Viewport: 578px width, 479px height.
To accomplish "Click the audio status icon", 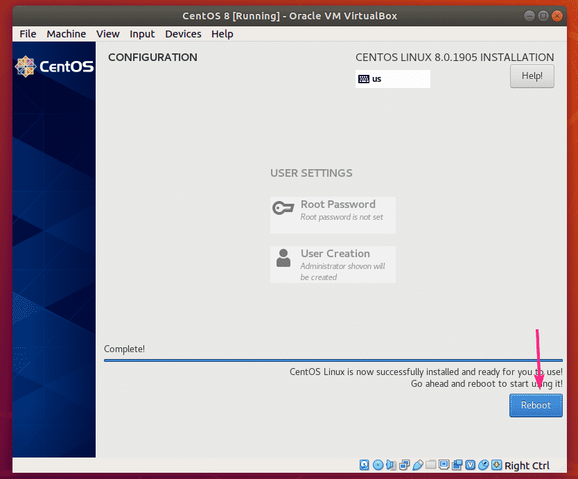I will [391, 465].
